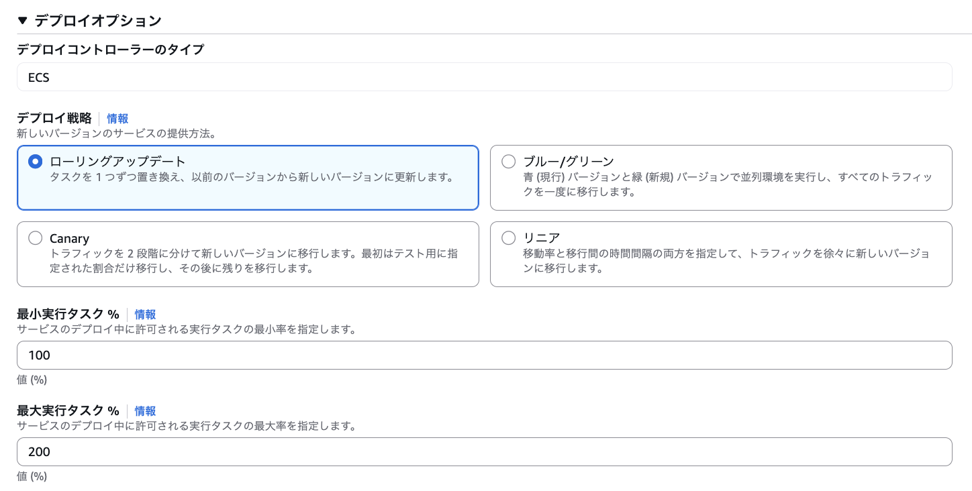Open the 情報 link for 最小実行タスク %
Viewport: 972px width, 491px height.
tap(145, 314)
